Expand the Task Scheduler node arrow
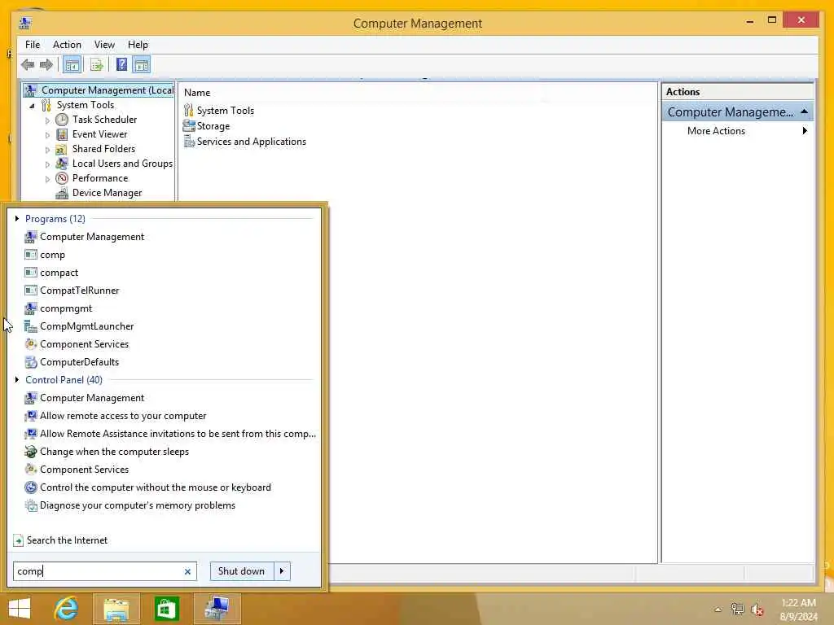This screenshot has width=834, height=625. (47, 120)
